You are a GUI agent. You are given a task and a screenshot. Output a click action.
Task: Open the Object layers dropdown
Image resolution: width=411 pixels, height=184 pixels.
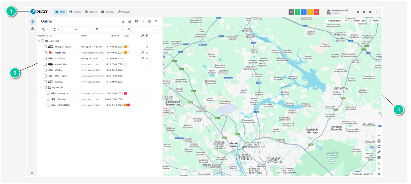337,21
